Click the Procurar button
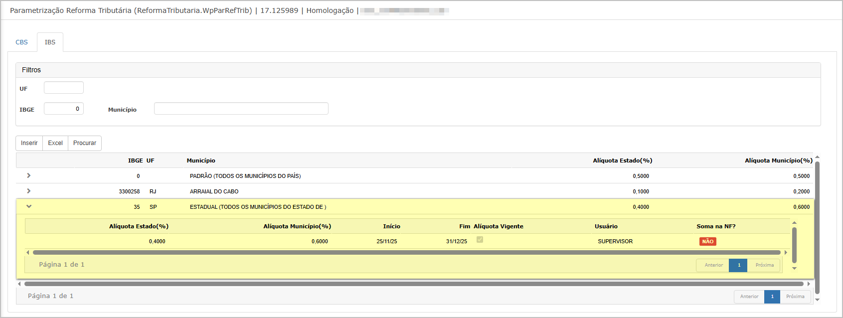Image resolution: width=843 pixels, height=318 pixels. (x=85, y=143)
